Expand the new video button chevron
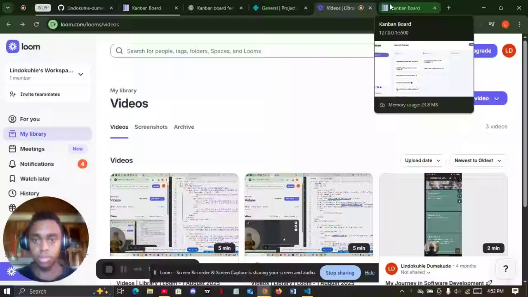Viewport: 528px width, 297px height. coord(496,99)
